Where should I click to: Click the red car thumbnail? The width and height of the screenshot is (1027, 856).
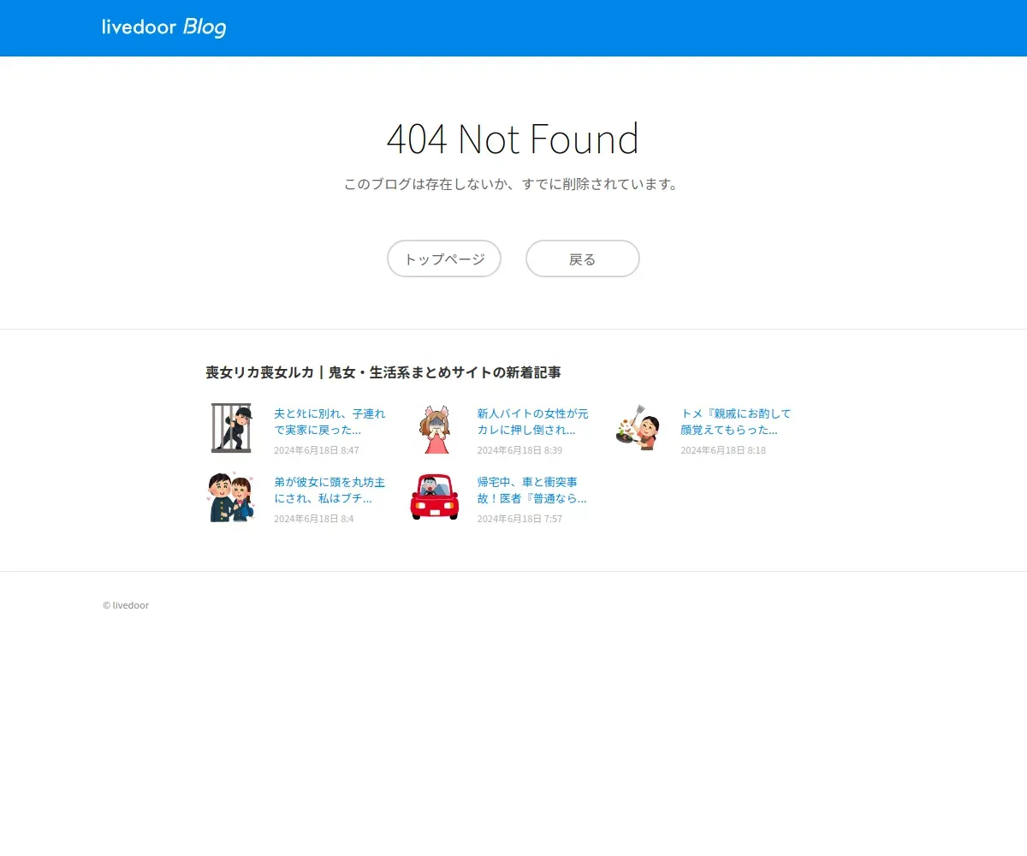(x=435, y=497)
